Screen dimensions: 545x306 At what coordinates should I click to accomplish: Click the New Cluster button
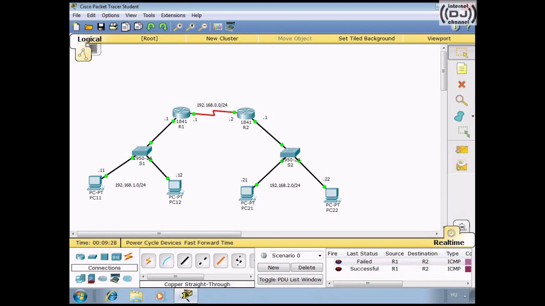(x=222, y=38)
